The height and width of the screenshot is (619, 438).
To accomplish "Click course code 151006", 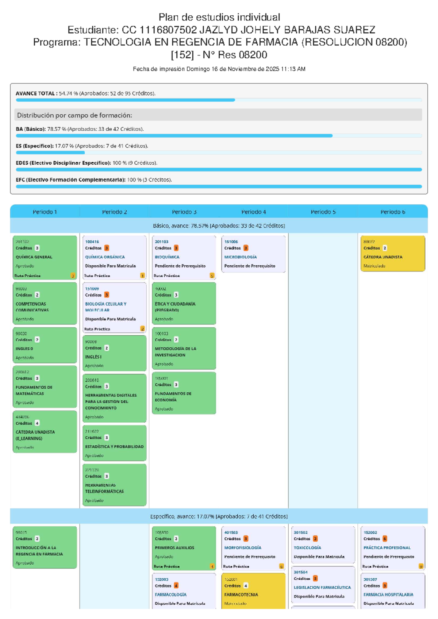I will [x=231, y=242].
